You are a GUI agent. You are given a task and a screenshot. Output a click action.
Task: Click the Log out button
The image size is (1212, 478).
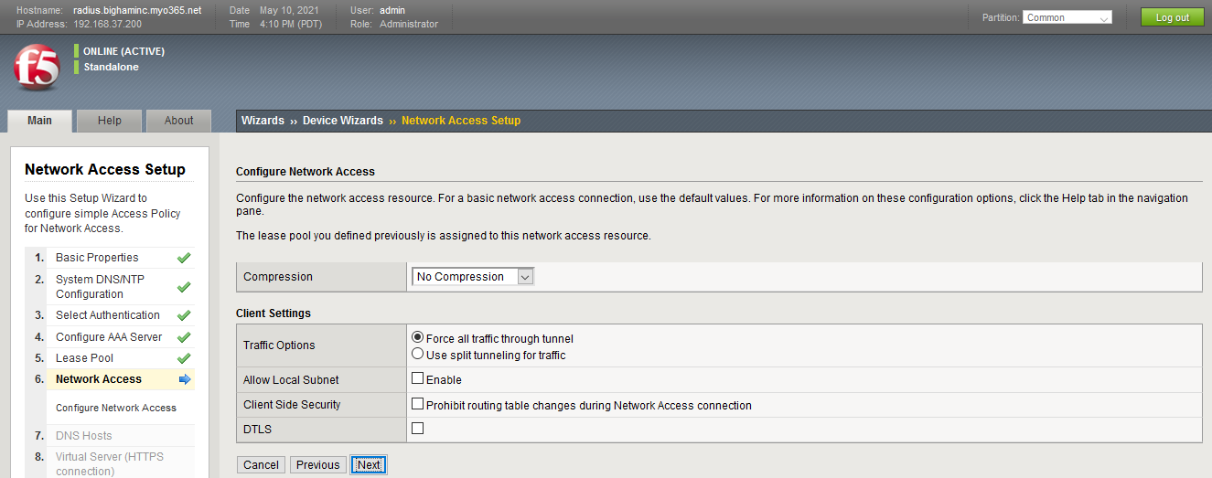1173,17
